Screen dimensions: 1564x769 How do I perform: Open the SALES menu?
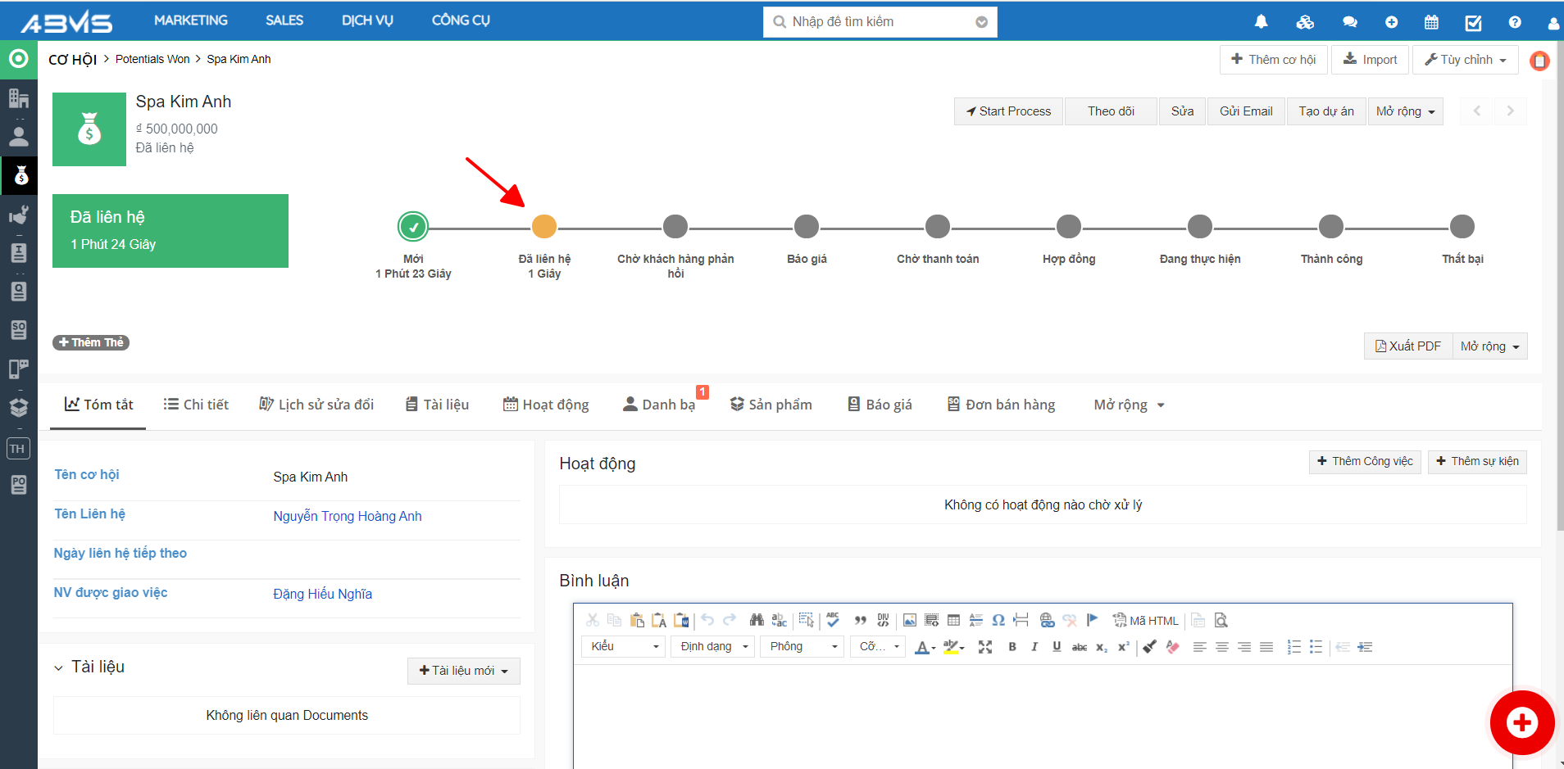click(284, 20)
